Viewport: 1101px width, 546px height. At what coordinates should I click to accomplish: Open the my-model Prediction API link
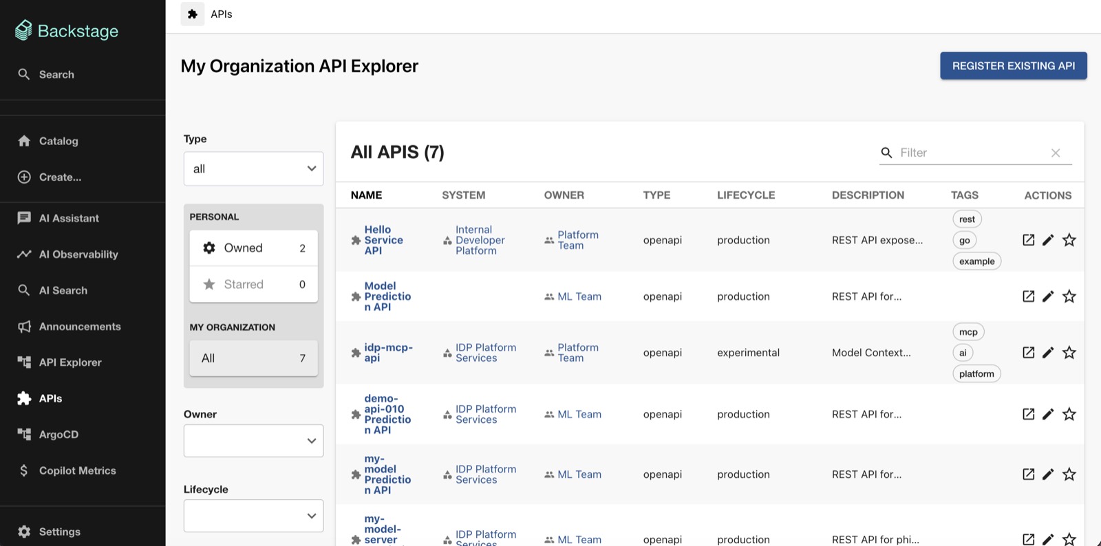[x=387, y=474]
